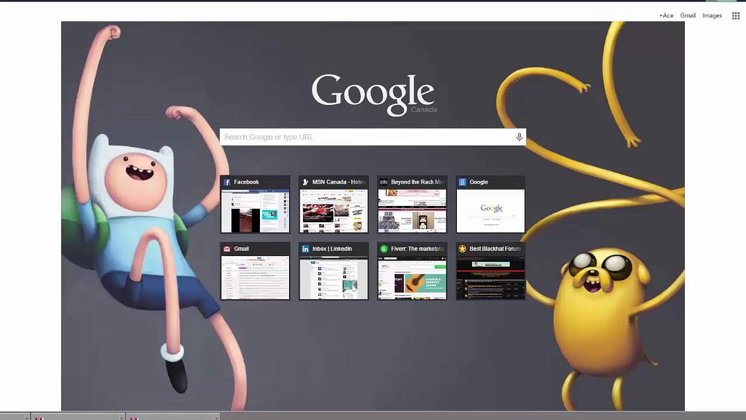Click the MSN Canada tile's favicon
The image size is (746, 420).
point(305,182)
